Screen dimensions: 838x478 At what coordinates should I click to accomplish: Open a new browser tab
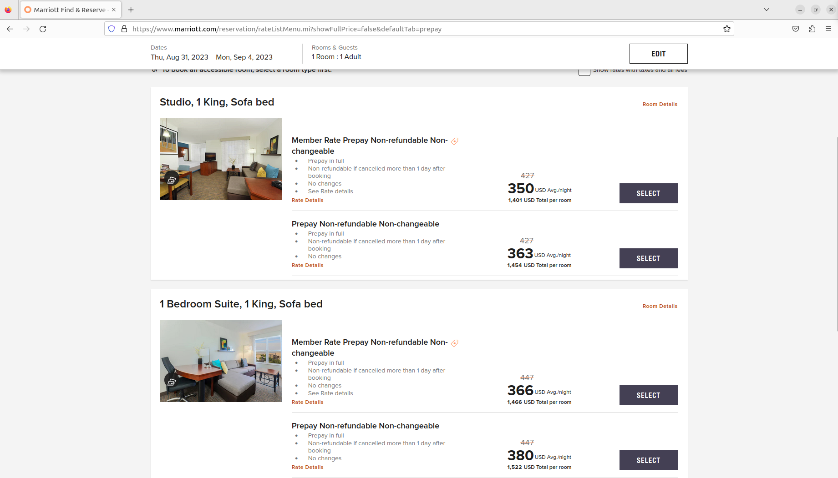pos(131,10)
